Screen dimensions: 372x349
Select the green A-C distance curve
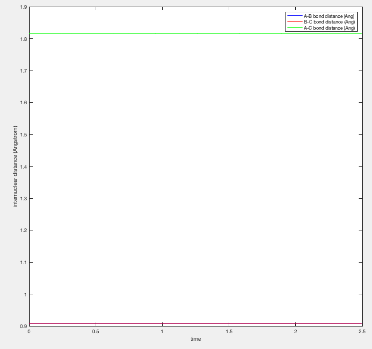[196, 34]
